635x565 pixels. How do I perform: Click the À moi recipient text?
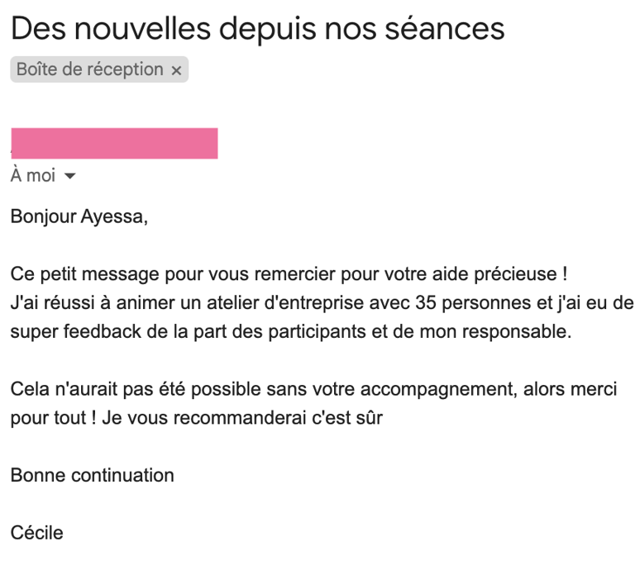coord(33,176)
